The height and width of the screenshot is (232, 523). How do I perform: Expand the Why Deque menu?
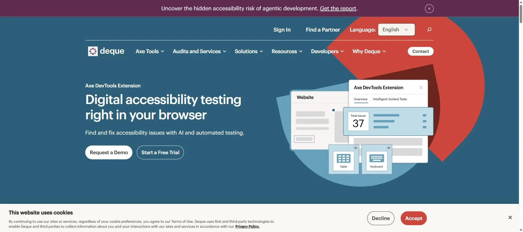(369, 51)
